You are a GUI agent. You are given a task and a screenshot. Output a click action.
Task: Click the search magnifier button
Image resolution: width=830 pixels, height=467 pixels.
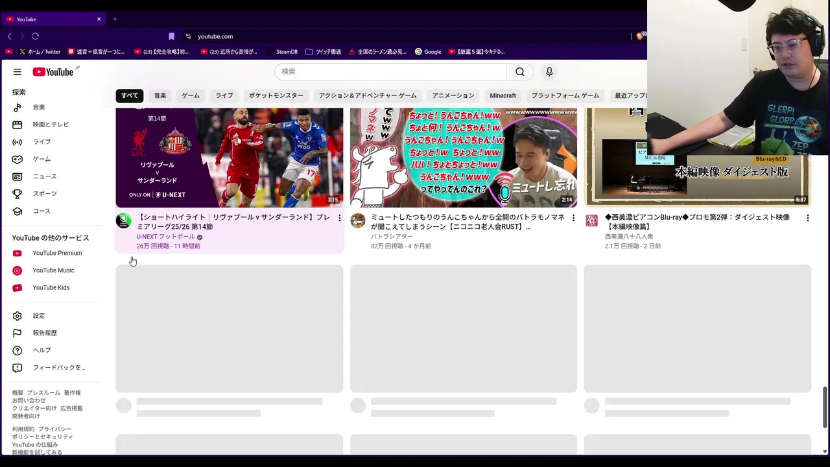(520, 72)
